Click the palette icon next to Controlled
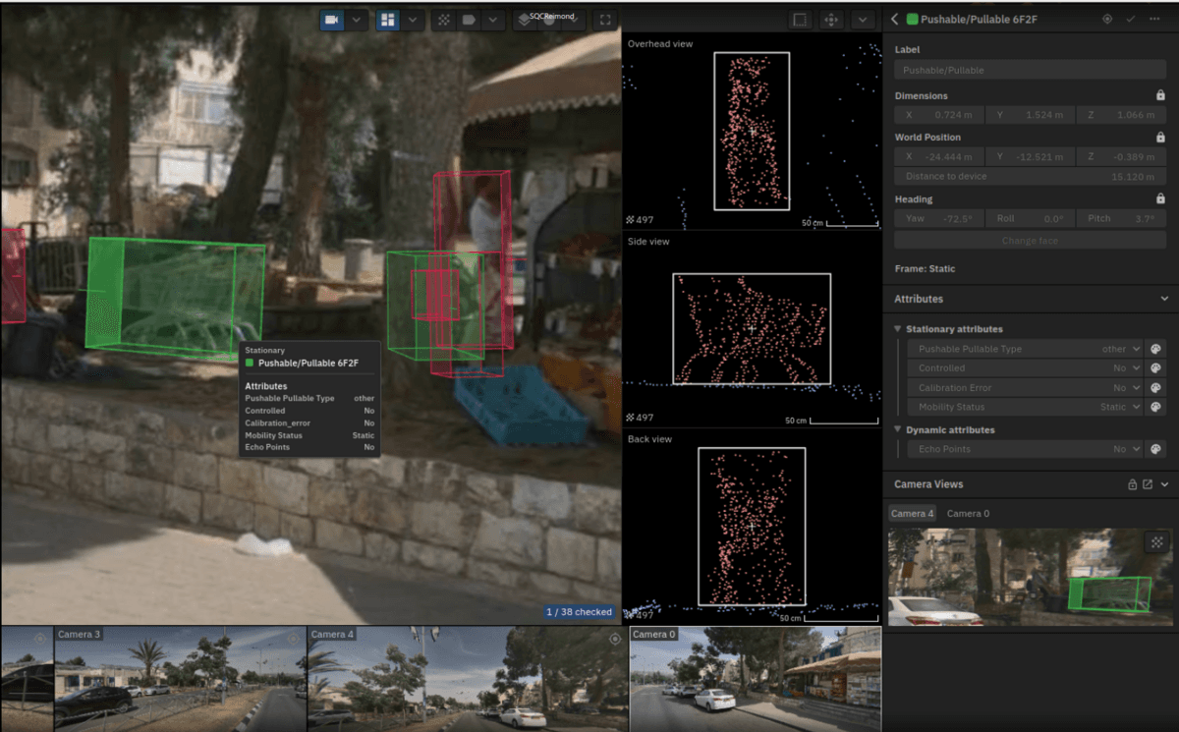Image resolution: width=1179 pixels, height=732 pixels. 1156,368
